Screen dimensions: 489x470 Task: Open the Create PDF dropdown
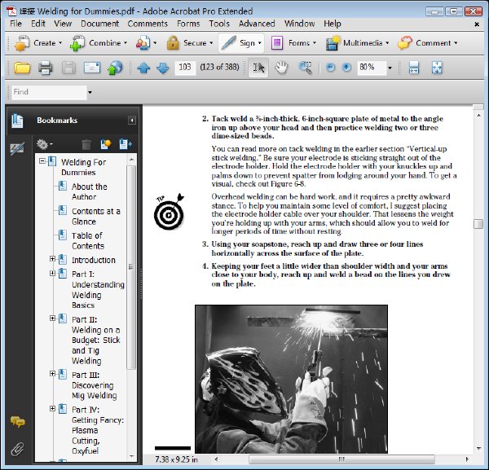coord(38,43)
